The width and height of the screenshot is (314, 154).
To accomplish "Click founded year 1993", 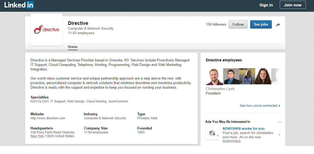I will pos(141,132).
